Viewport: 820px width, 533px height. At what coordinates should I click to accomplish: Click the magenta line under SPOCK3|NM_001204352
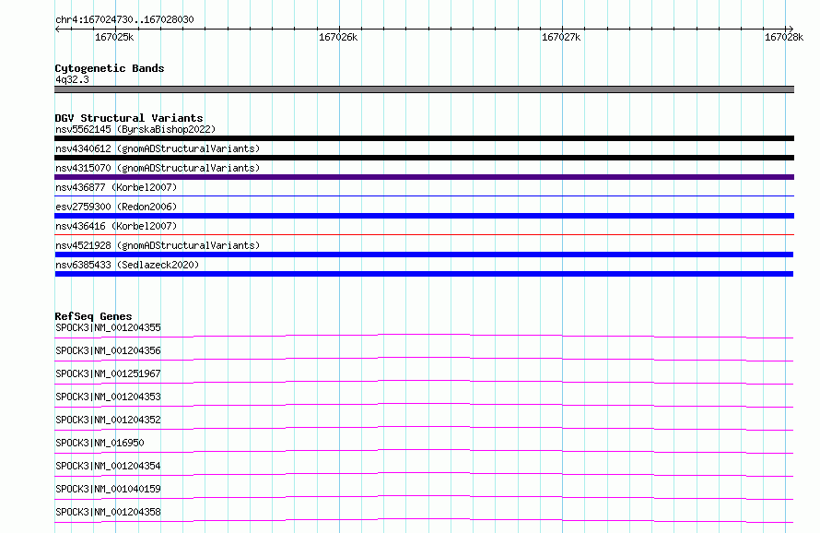point(424,428)
